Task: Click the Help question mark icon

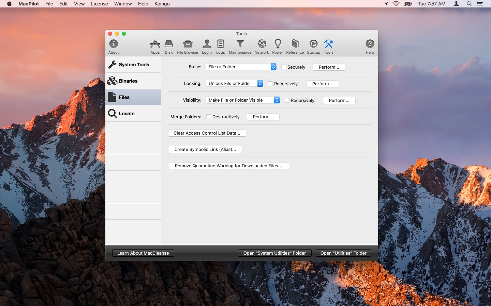Action: [x=370, y=45]
